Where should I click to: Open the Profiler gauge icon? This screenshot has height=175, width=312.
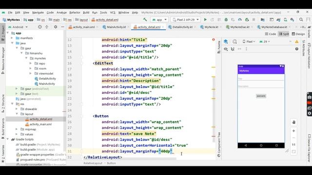240,19
